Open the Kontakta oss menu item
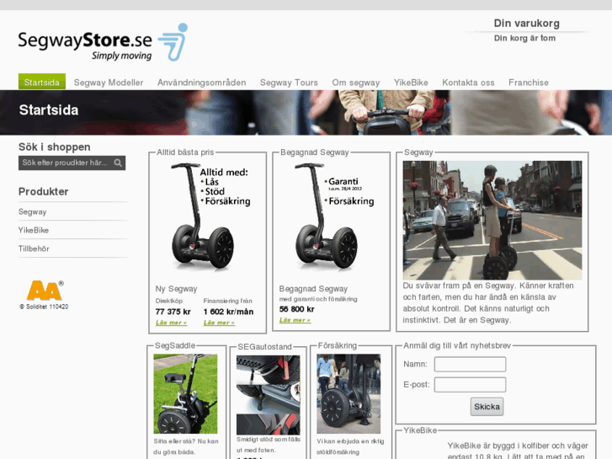Viewport: 612px width, 459px height. point(468,83)
